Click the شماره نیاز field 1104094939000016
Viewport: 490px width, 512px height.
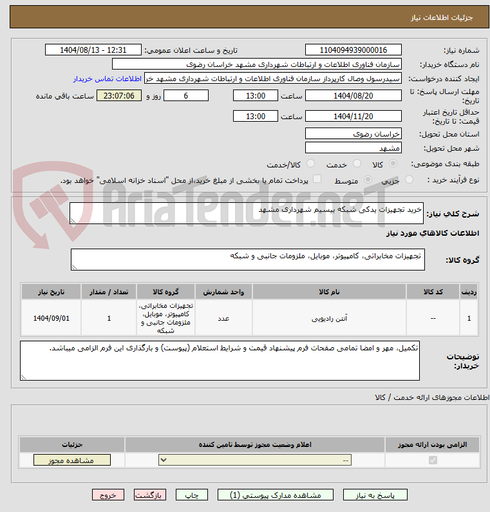[x=353, y=50]
